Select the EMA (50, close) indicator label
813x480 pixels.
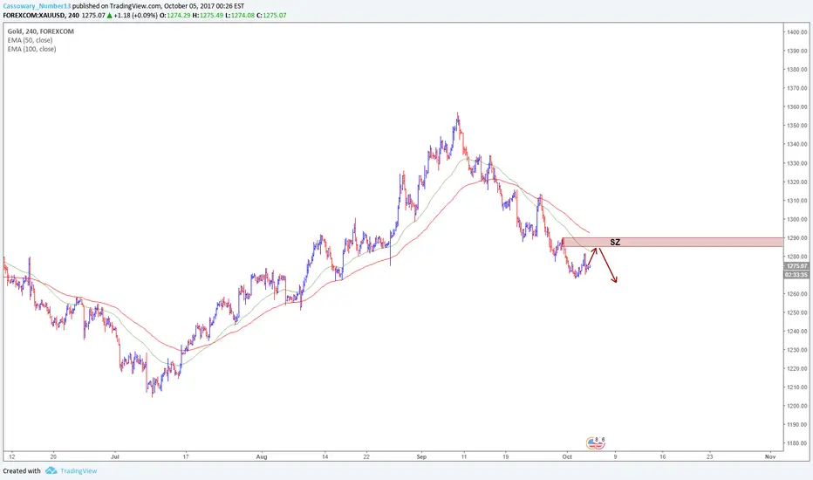[x=30, y=40]
